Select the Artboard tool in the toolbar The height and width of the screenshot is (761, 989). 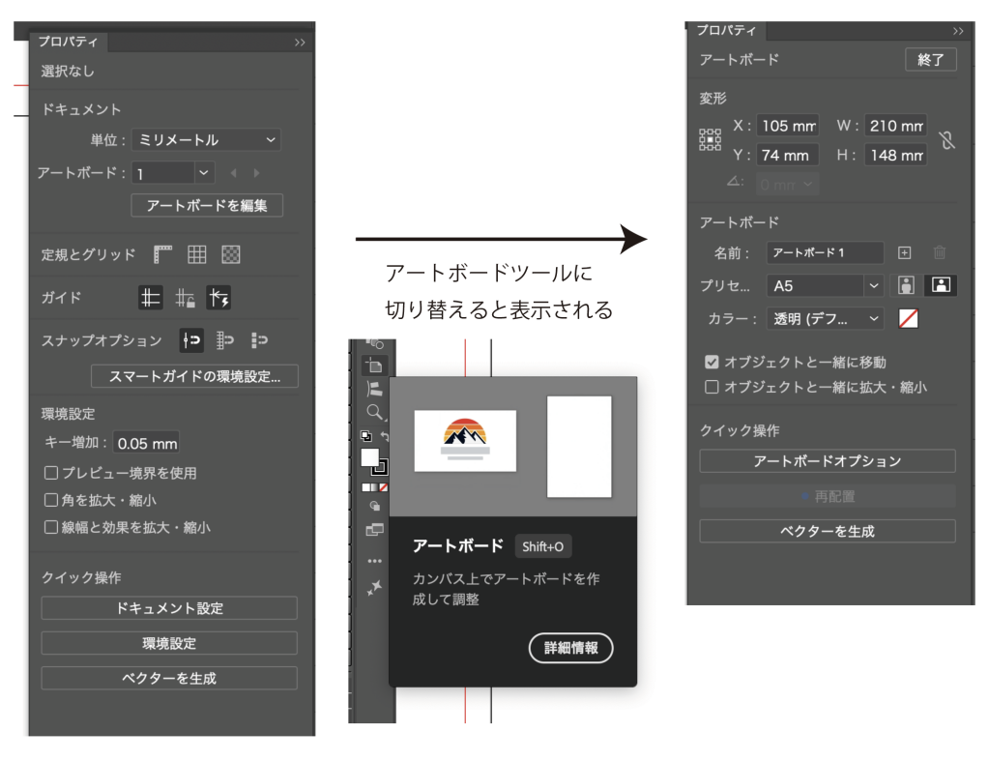[373, 366]
